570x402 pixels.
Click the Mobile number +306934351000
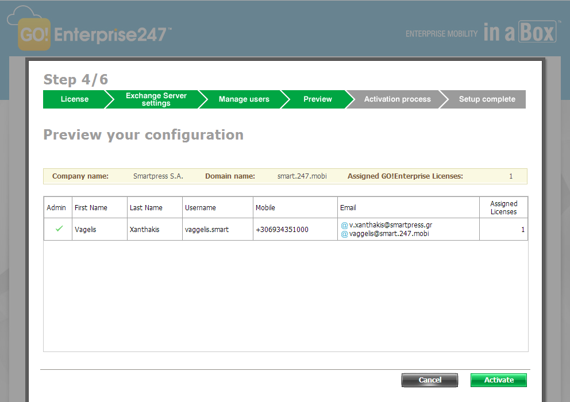point(282,230)
